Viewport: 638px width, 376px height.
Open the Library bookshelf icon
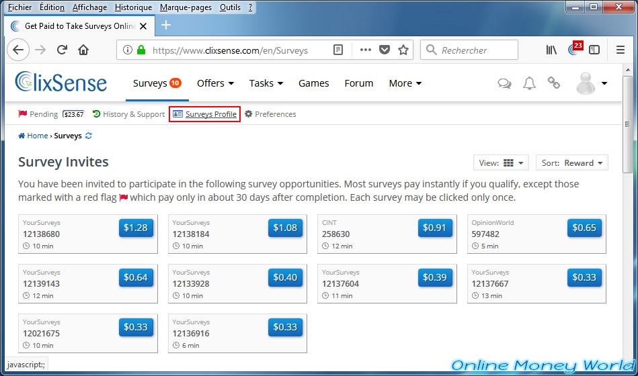(x=551, y=50)
